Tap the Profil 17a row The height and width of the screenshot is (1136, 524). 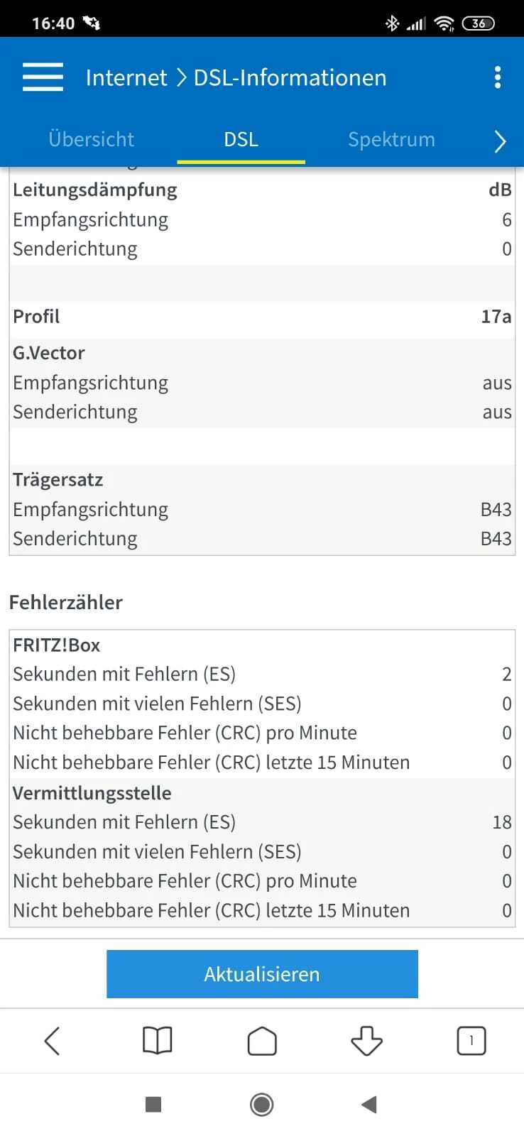tap(262, 317)
